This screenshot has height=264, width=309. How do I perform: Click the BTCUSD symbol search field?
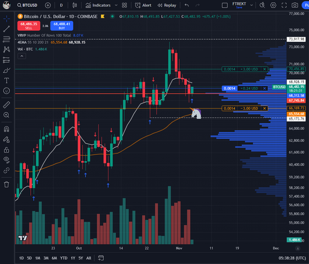tap(27, 5)
